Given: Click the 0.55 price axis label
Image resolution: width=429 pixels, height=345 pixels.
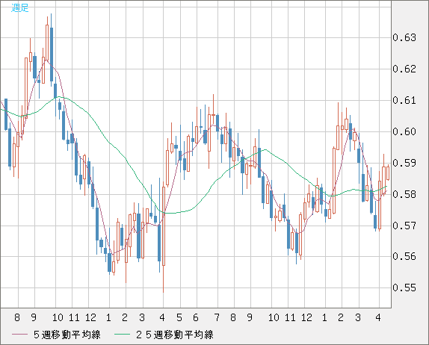Looking at the screenshot, I should (404, 287).
